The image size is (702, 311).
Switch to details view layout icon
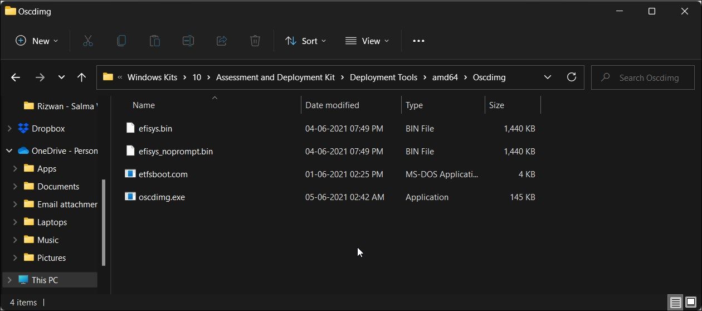click(x=676, y=303)
